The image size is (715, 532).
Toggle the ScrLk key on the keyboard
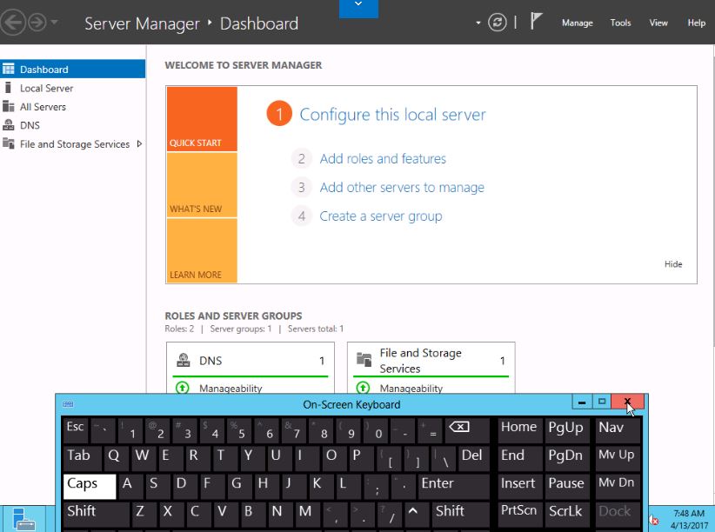(x=565, y=512)
